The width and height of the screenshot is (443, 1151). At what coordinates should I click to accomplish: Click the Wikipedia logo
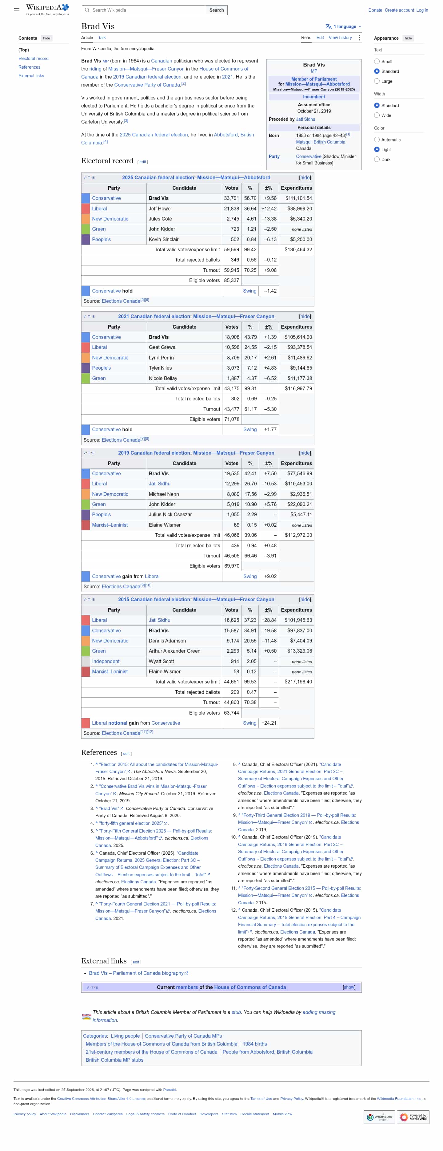tap(47, 10)
